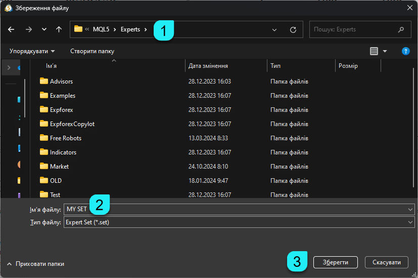
Task: Select the Advisors folder icon
Action: point(43,82)
